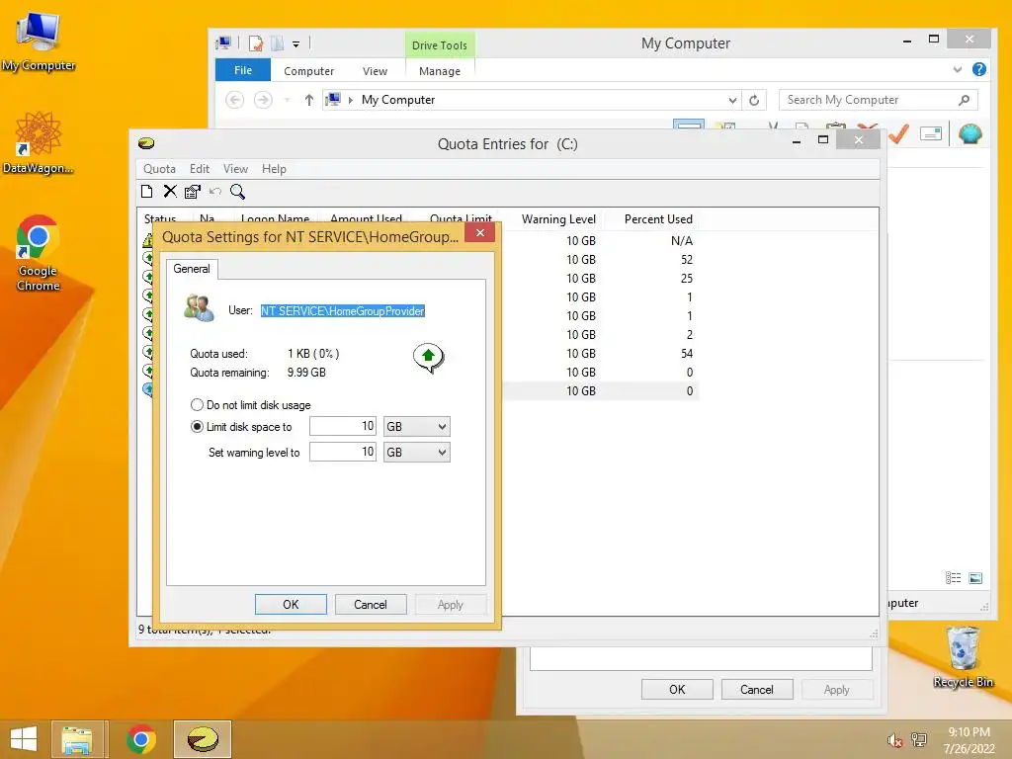The height and width of the screenshot is (759, 1012).
Task: Click the orange checkmark ribbon icon
Action: coord(899,133)
